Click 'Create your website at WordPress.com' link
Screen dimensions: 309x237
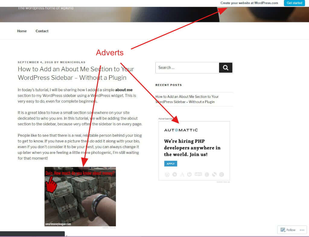[249, 3]
